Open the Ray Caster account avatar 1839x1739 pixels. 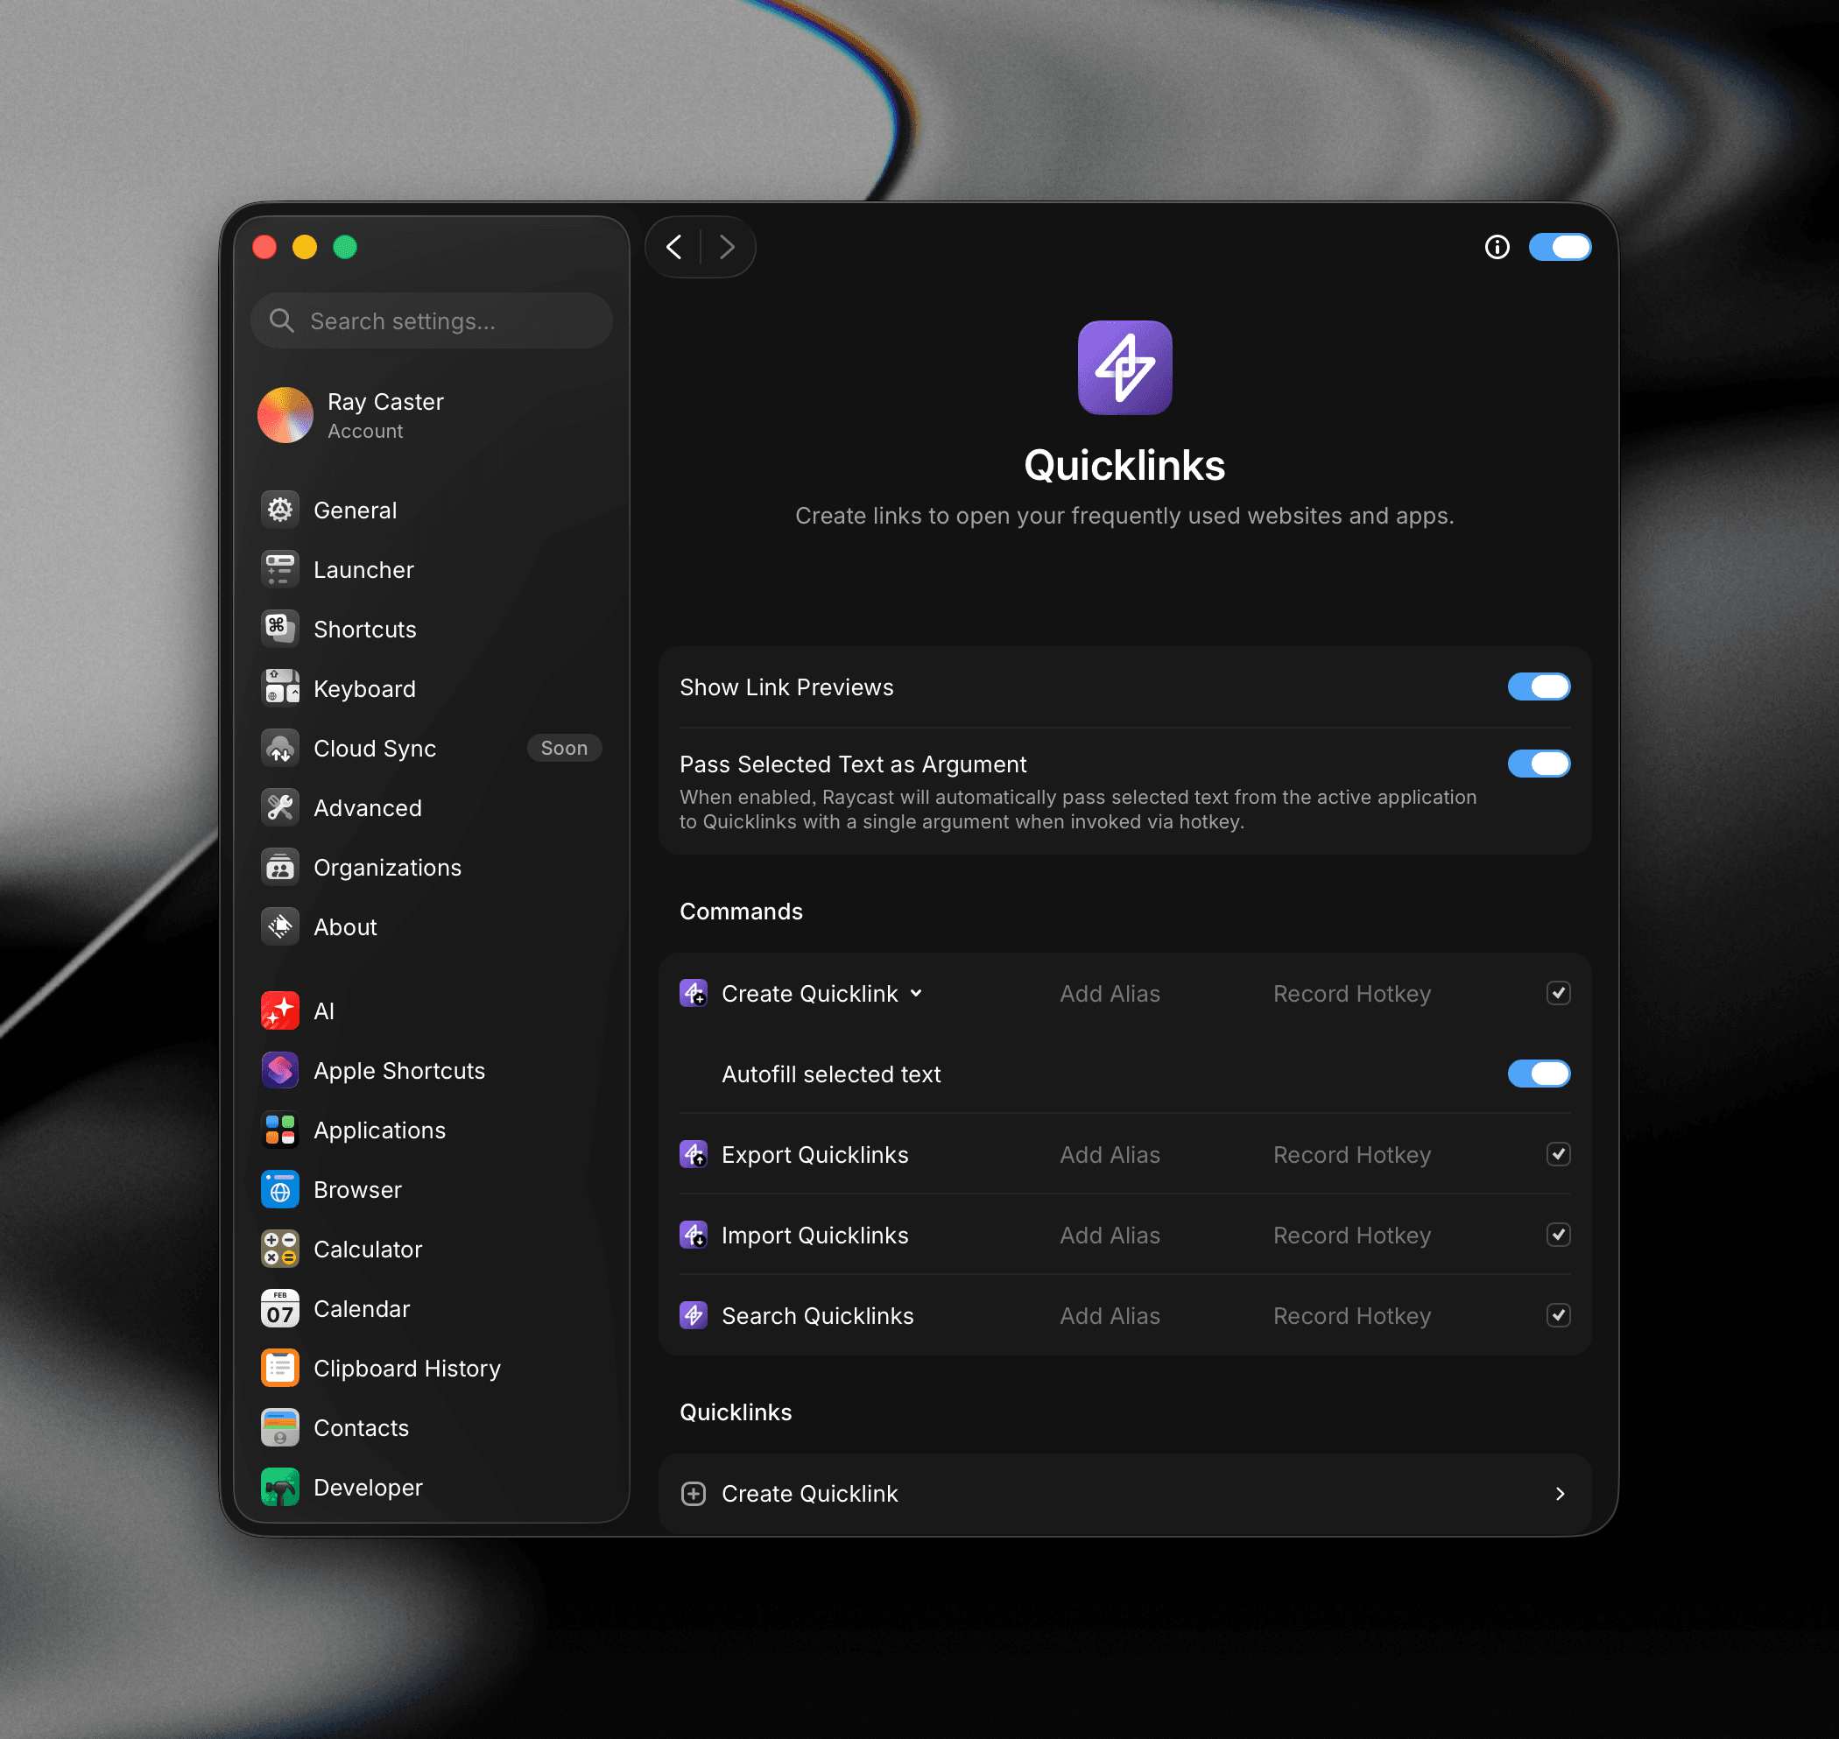[x=285, y=414]
